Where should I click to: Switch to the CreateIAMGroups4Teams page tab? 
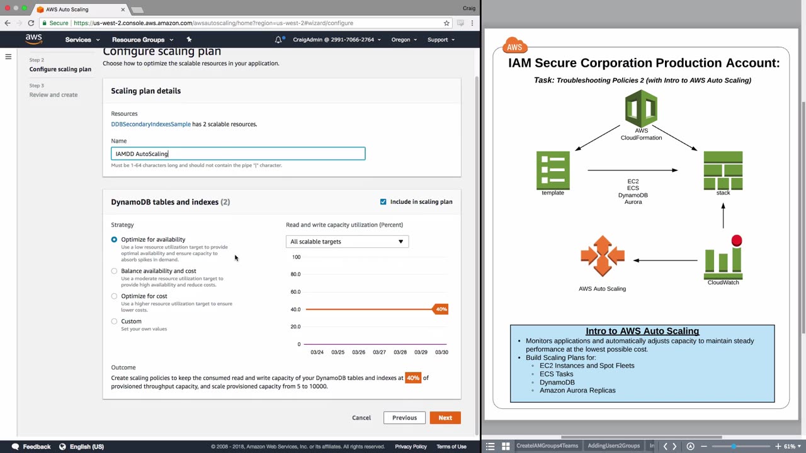pos(547,446)
